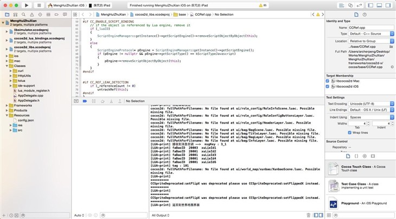Open the symbol navigator tab
396x219 pixels.
point(15,15)
